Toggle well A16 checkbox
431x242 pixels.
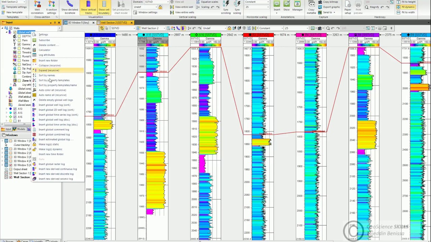coord(15,117)
